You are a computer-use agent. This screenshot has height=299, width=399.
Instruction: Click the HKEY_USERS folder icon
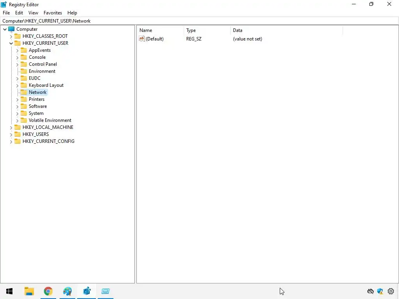tap(18, 134)
